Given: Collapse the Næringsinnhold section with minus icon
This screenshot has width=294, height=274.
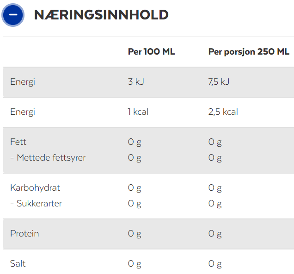Looking at the screenshot, I should (x=13, y=15).
